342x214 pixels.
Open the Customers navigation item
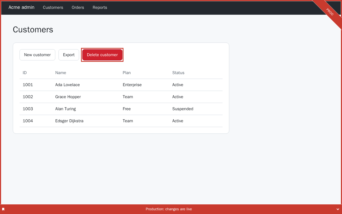tap(53, 7)
